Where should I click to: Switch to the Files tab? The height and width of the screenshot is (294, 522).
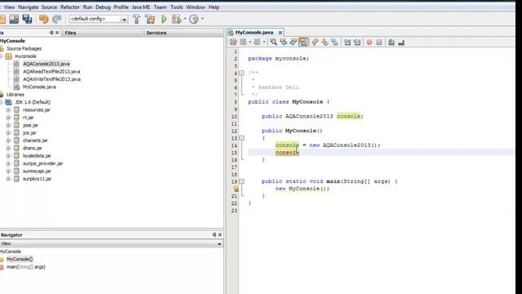(70, 33)
